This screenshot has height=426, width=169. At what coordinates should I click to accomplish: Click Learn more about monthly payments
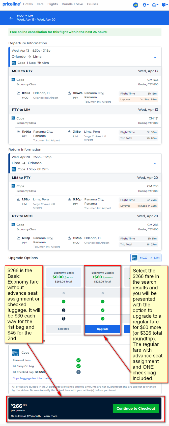[50, 416]
